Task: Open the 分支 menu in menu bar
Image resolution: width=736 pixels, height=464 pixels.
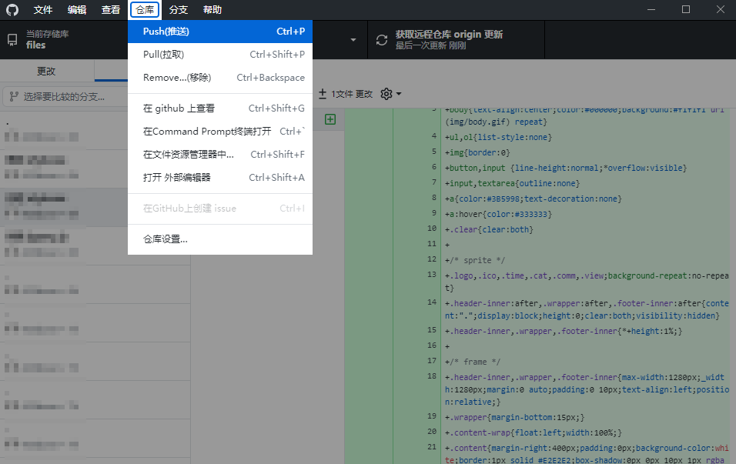Action: [178, 10]
